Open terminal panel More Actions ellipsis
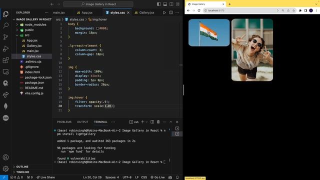320x180 pixels. [x=164, y=122]
